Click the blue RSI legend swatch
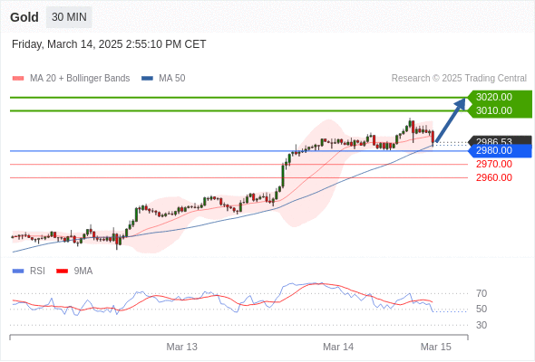The height and width of the screenshot is (362, 535). [18, 271]
